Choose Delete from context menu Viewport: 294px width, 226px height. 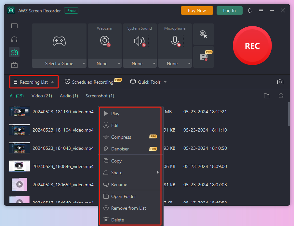[x=130, y=219]
